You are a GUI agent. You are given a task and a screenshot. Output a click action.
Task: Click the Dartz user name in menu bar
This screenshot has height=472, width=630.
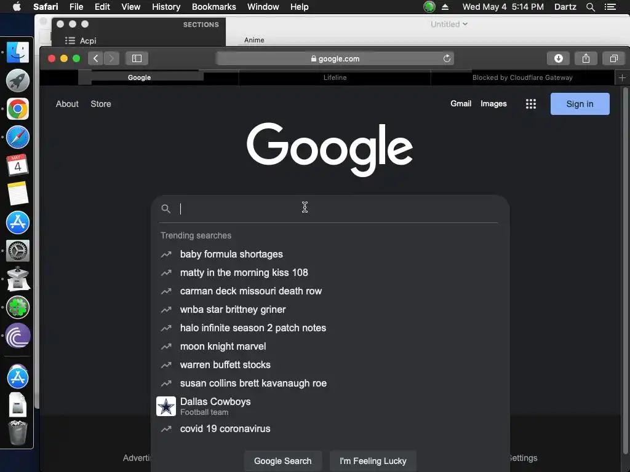pos(565,7)
